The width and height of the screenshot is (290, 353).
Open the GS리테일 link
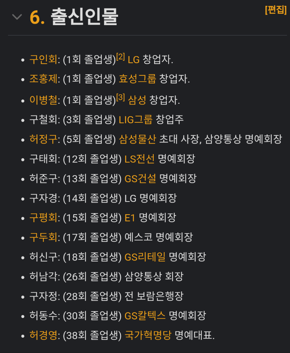click(x=145, y=257)
